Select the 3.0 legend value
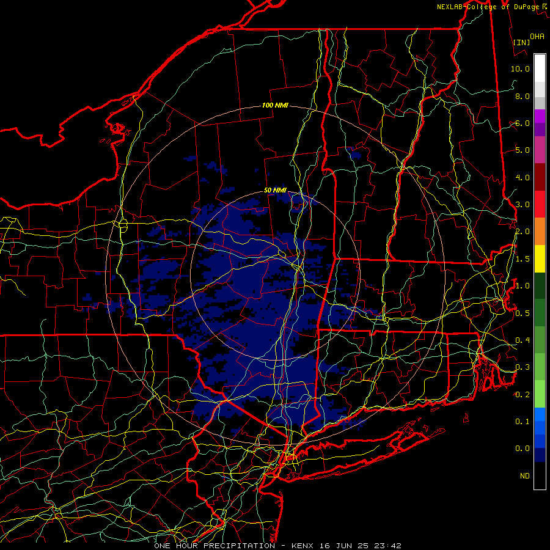Viewport: 550px width, 550px height. [522, 205]
